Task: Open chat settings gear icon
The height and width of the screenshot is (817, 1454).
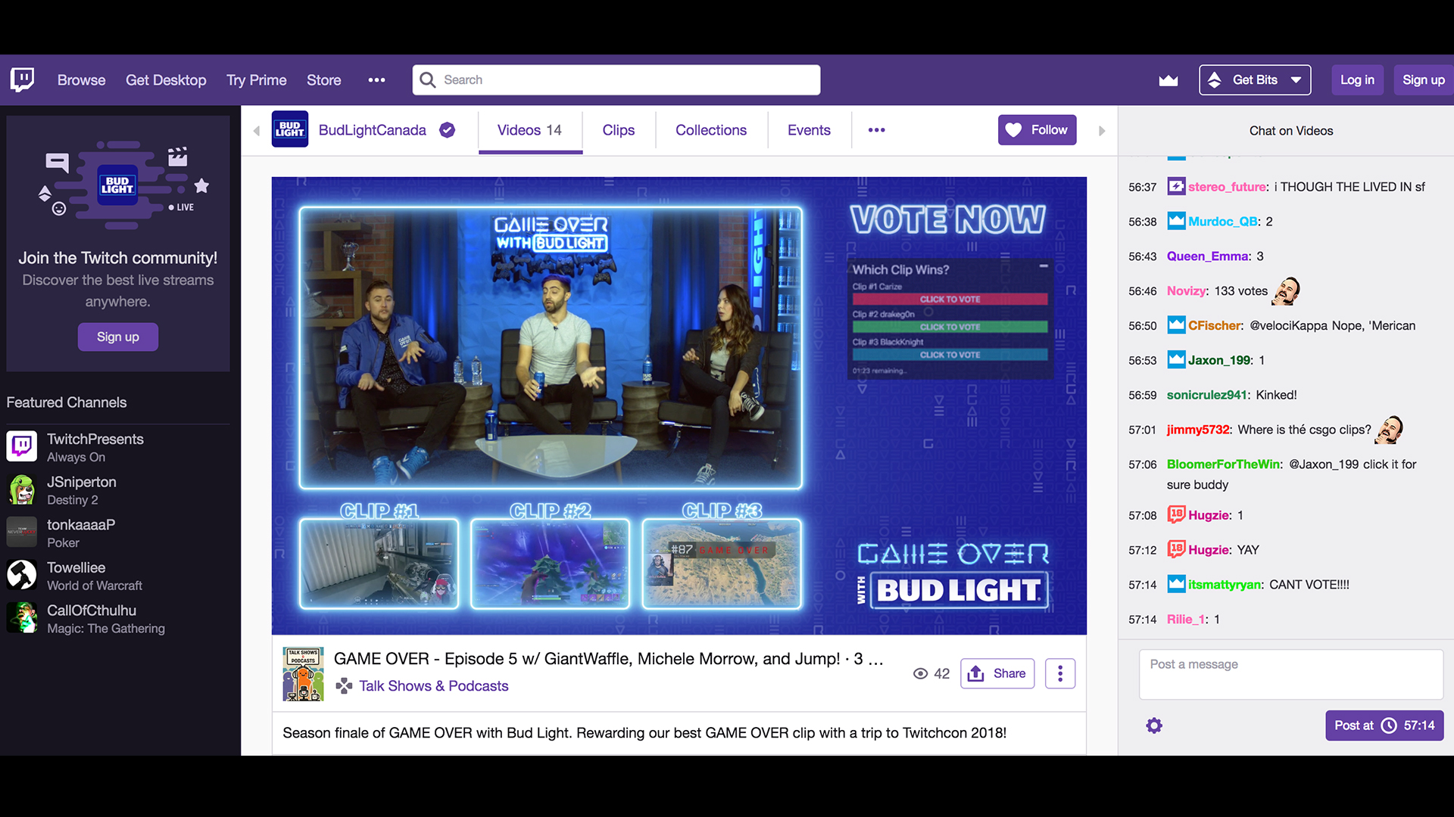Action: pyautogui.click(x=1154, y=725)
